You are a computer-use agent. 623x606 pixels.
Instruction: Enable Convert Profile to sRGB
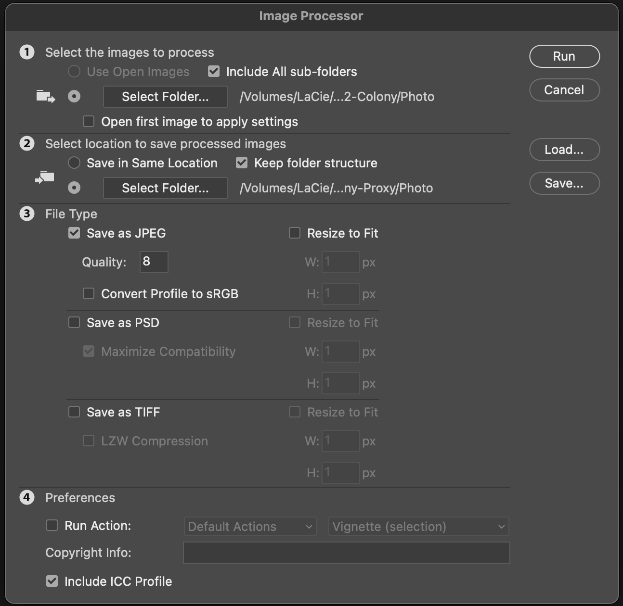88,293
